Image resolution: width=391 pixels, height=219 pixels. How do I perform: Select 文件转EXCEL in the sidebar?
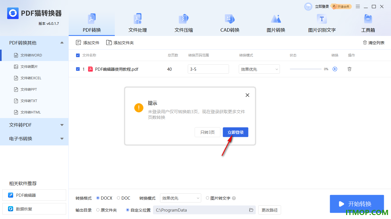coord(34,78)
